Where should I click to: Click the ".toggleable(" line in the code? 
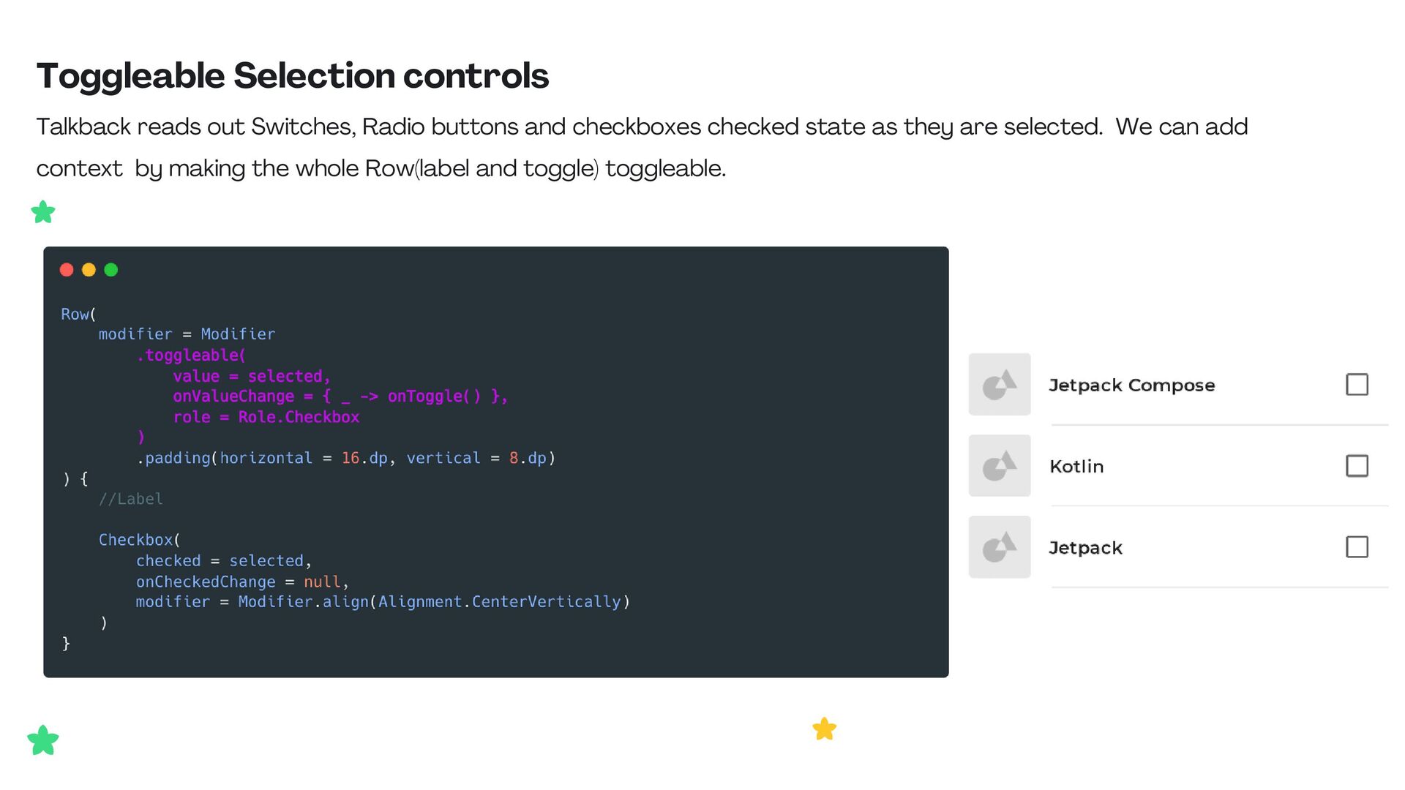tap(191, 355)
